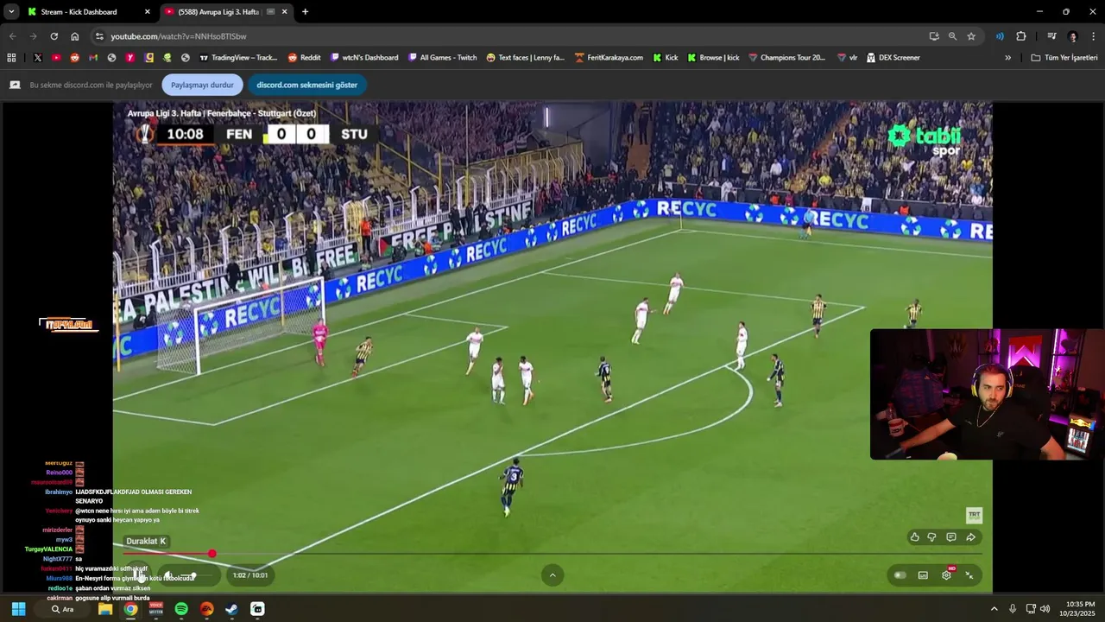This screenshot has height=622, width=1105.
Task: Open the Tüm Yer İşaretleri folder
Action: click(x=1064, y=58)
